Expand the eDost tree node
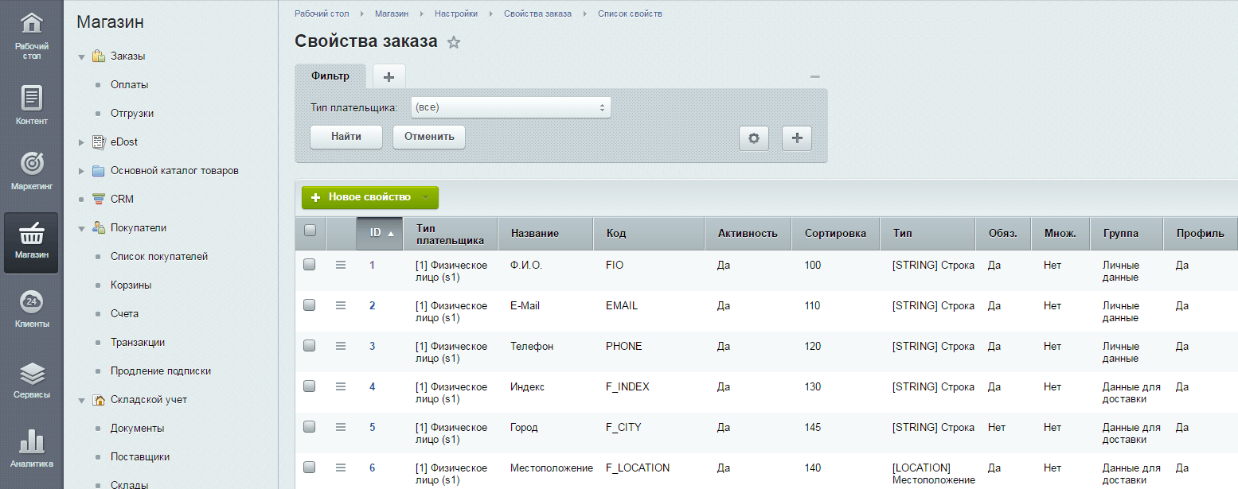Screen dimensions: 1238x489 coord(81,142)
